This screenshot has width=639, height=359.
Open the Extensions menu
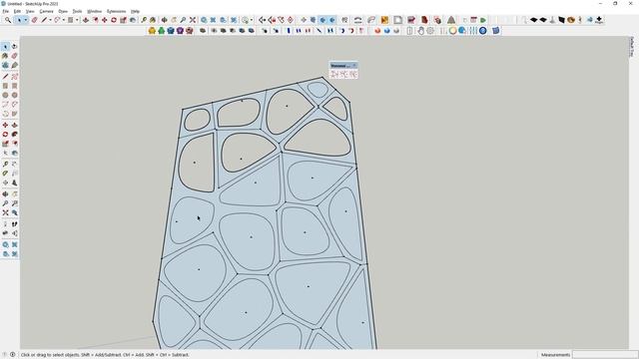point(116,11)
